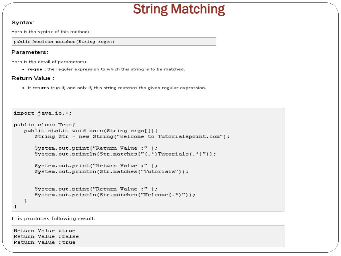Click the matches Welcome(.*) code line
Image resolution: width=341 pixels, height=256 pixels.
click(115, 195)
